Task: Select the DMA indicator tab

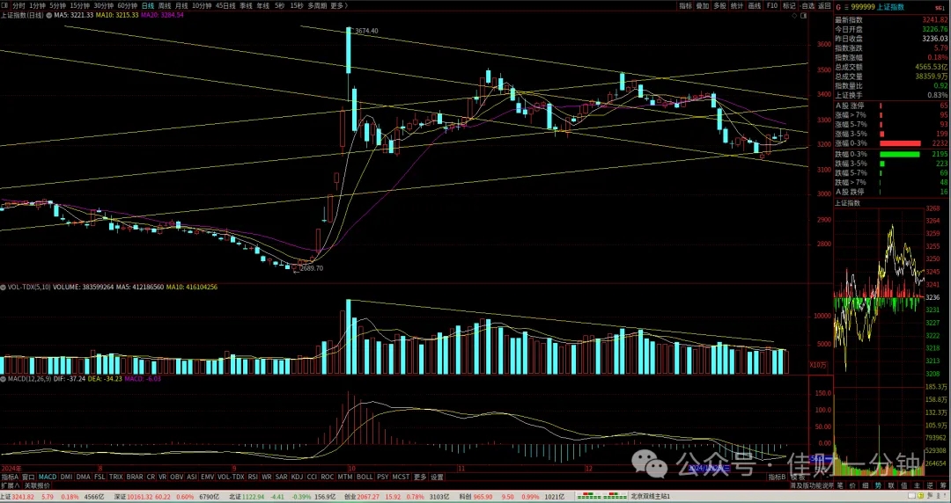Action: pyautogui.click(x=83, y=477)
